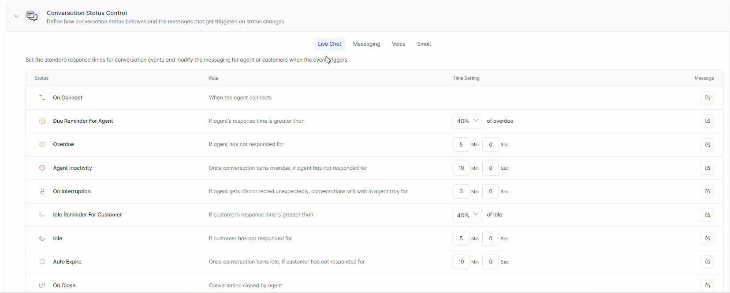Click the Overdue seconds field
Screen dimensions: 730x293
[x=491, y=144]
